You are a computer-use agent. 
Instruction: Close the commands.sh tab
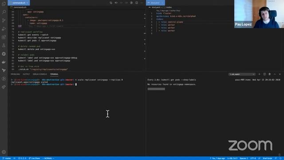pos(27,3)
